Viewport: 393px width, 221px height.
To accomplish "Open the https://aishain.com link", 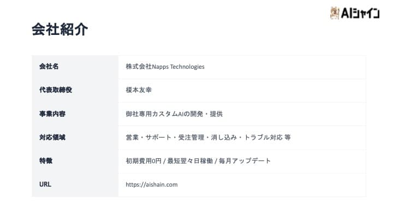I will 152,184.
